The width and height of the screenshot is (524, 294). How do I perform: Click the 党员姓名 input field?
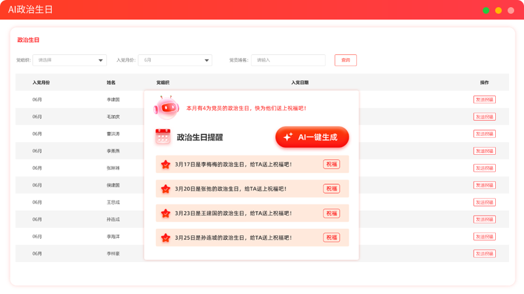(288, 60)
